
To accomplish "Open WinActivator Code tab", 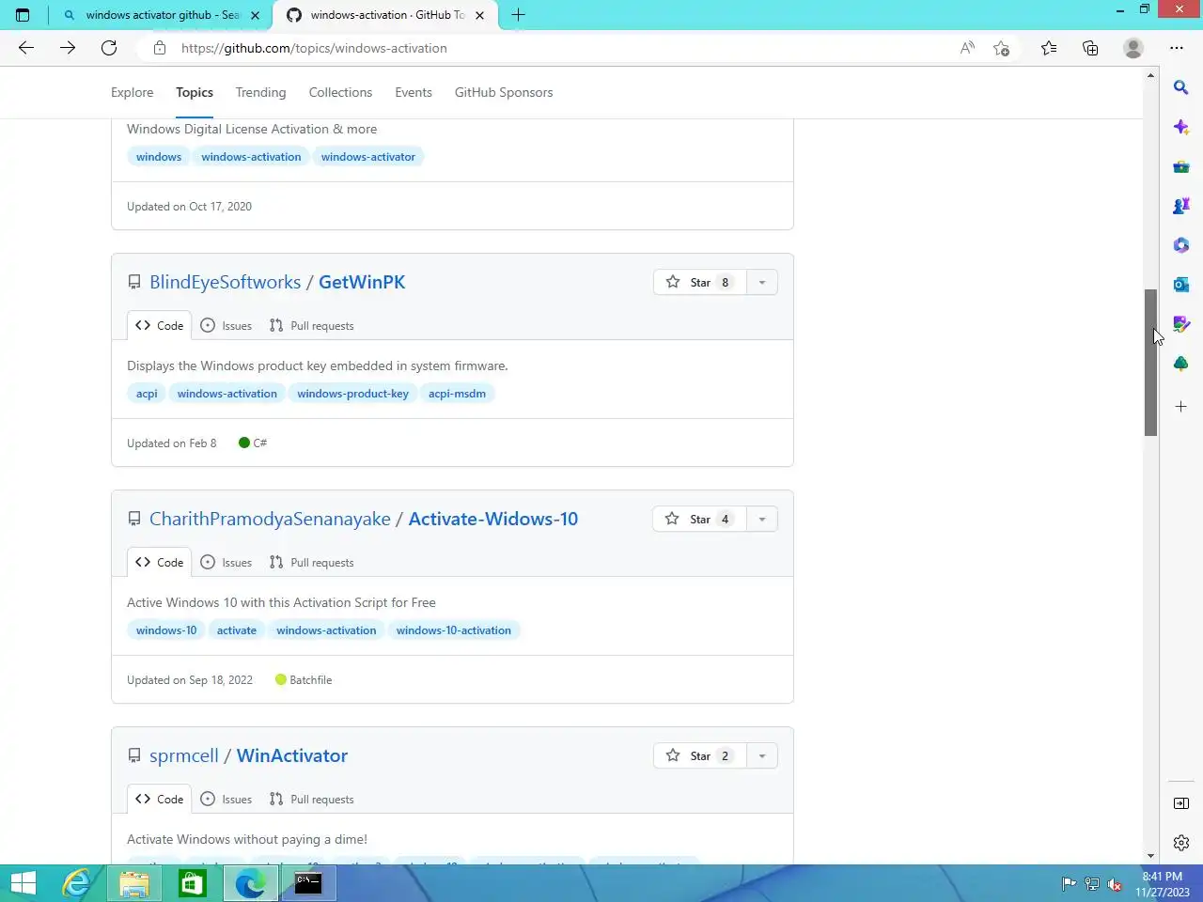I will tap(160, 800).
